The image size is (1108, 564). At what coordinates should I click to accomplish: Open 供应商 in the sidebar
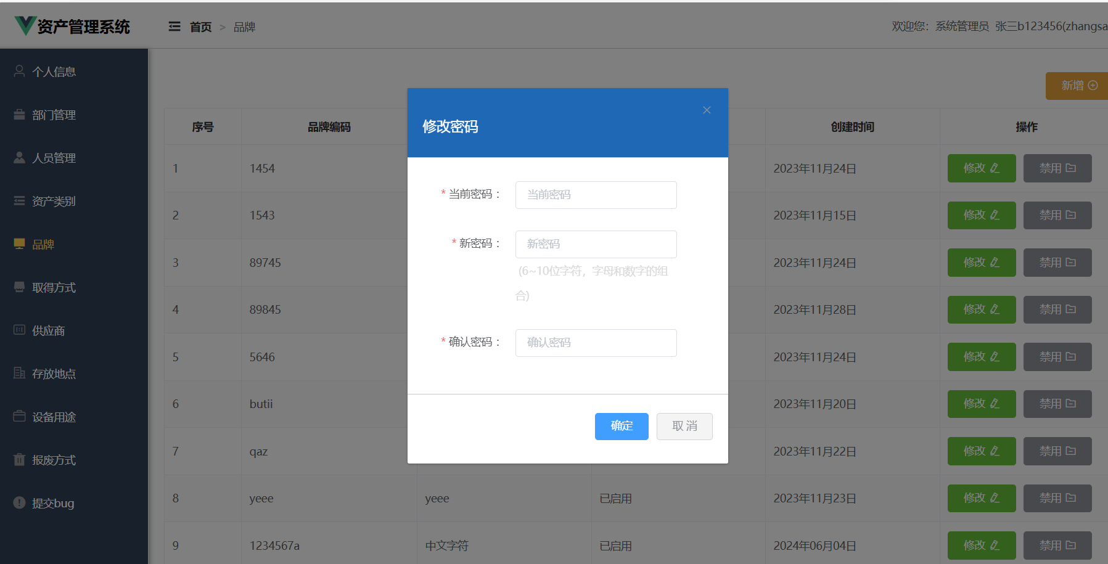pos(74,330)
